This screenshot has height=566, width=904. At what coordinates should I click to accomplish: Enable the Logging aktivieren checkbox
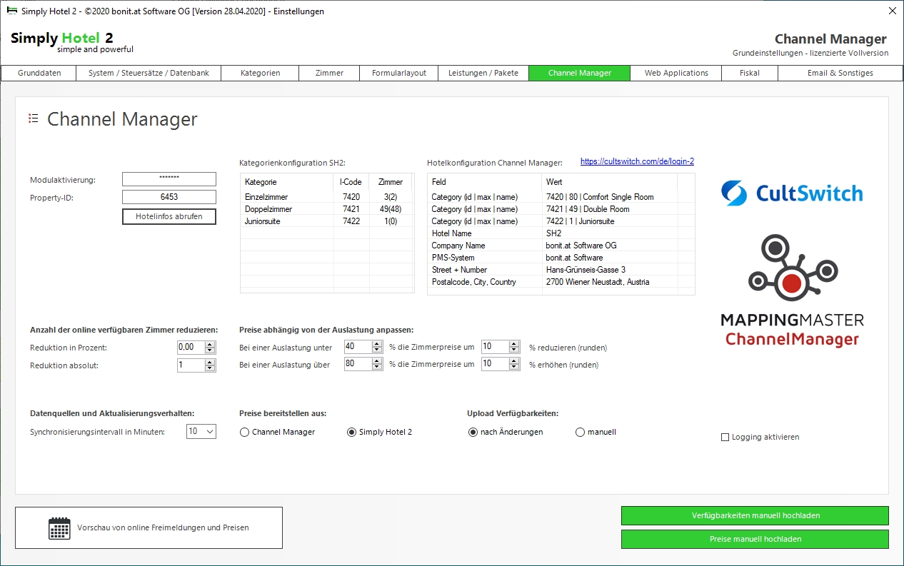(x=760, y=437)
